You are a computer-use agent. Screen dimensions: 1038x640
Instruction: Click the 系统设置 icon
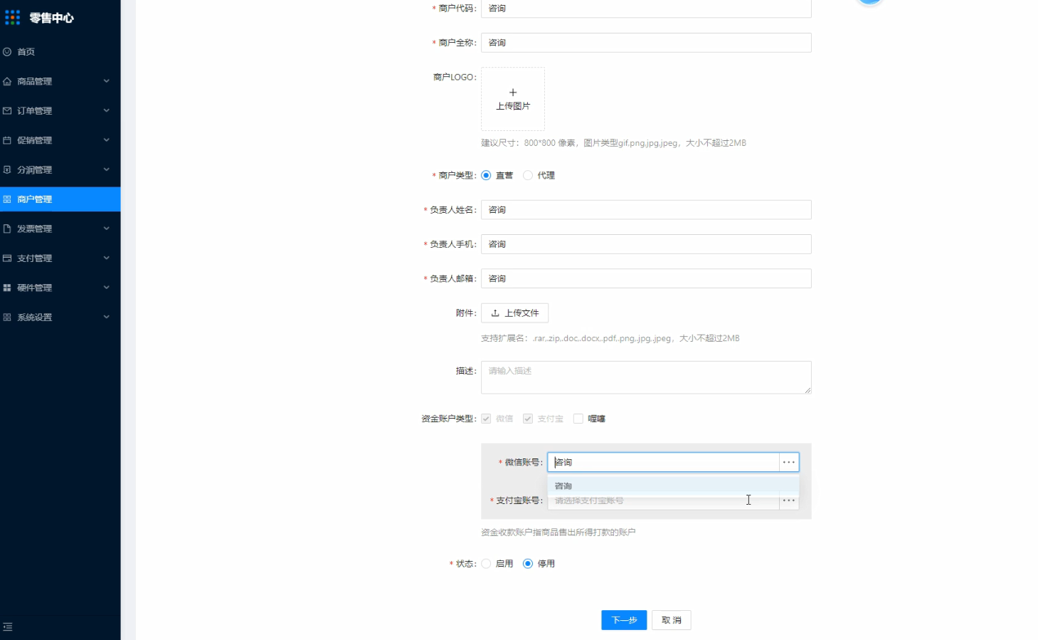(x=7, y=318)
